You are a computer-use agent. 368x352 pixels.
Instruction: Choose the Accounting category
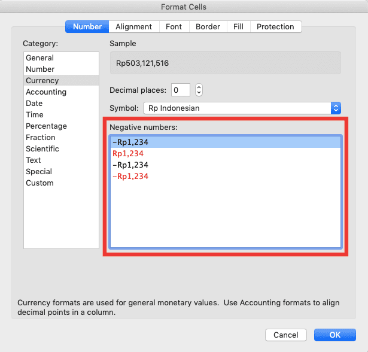coord(61,92)
